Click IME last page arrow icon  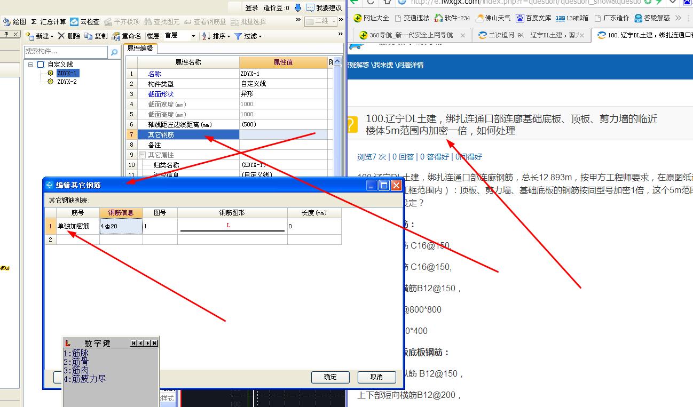155,343
